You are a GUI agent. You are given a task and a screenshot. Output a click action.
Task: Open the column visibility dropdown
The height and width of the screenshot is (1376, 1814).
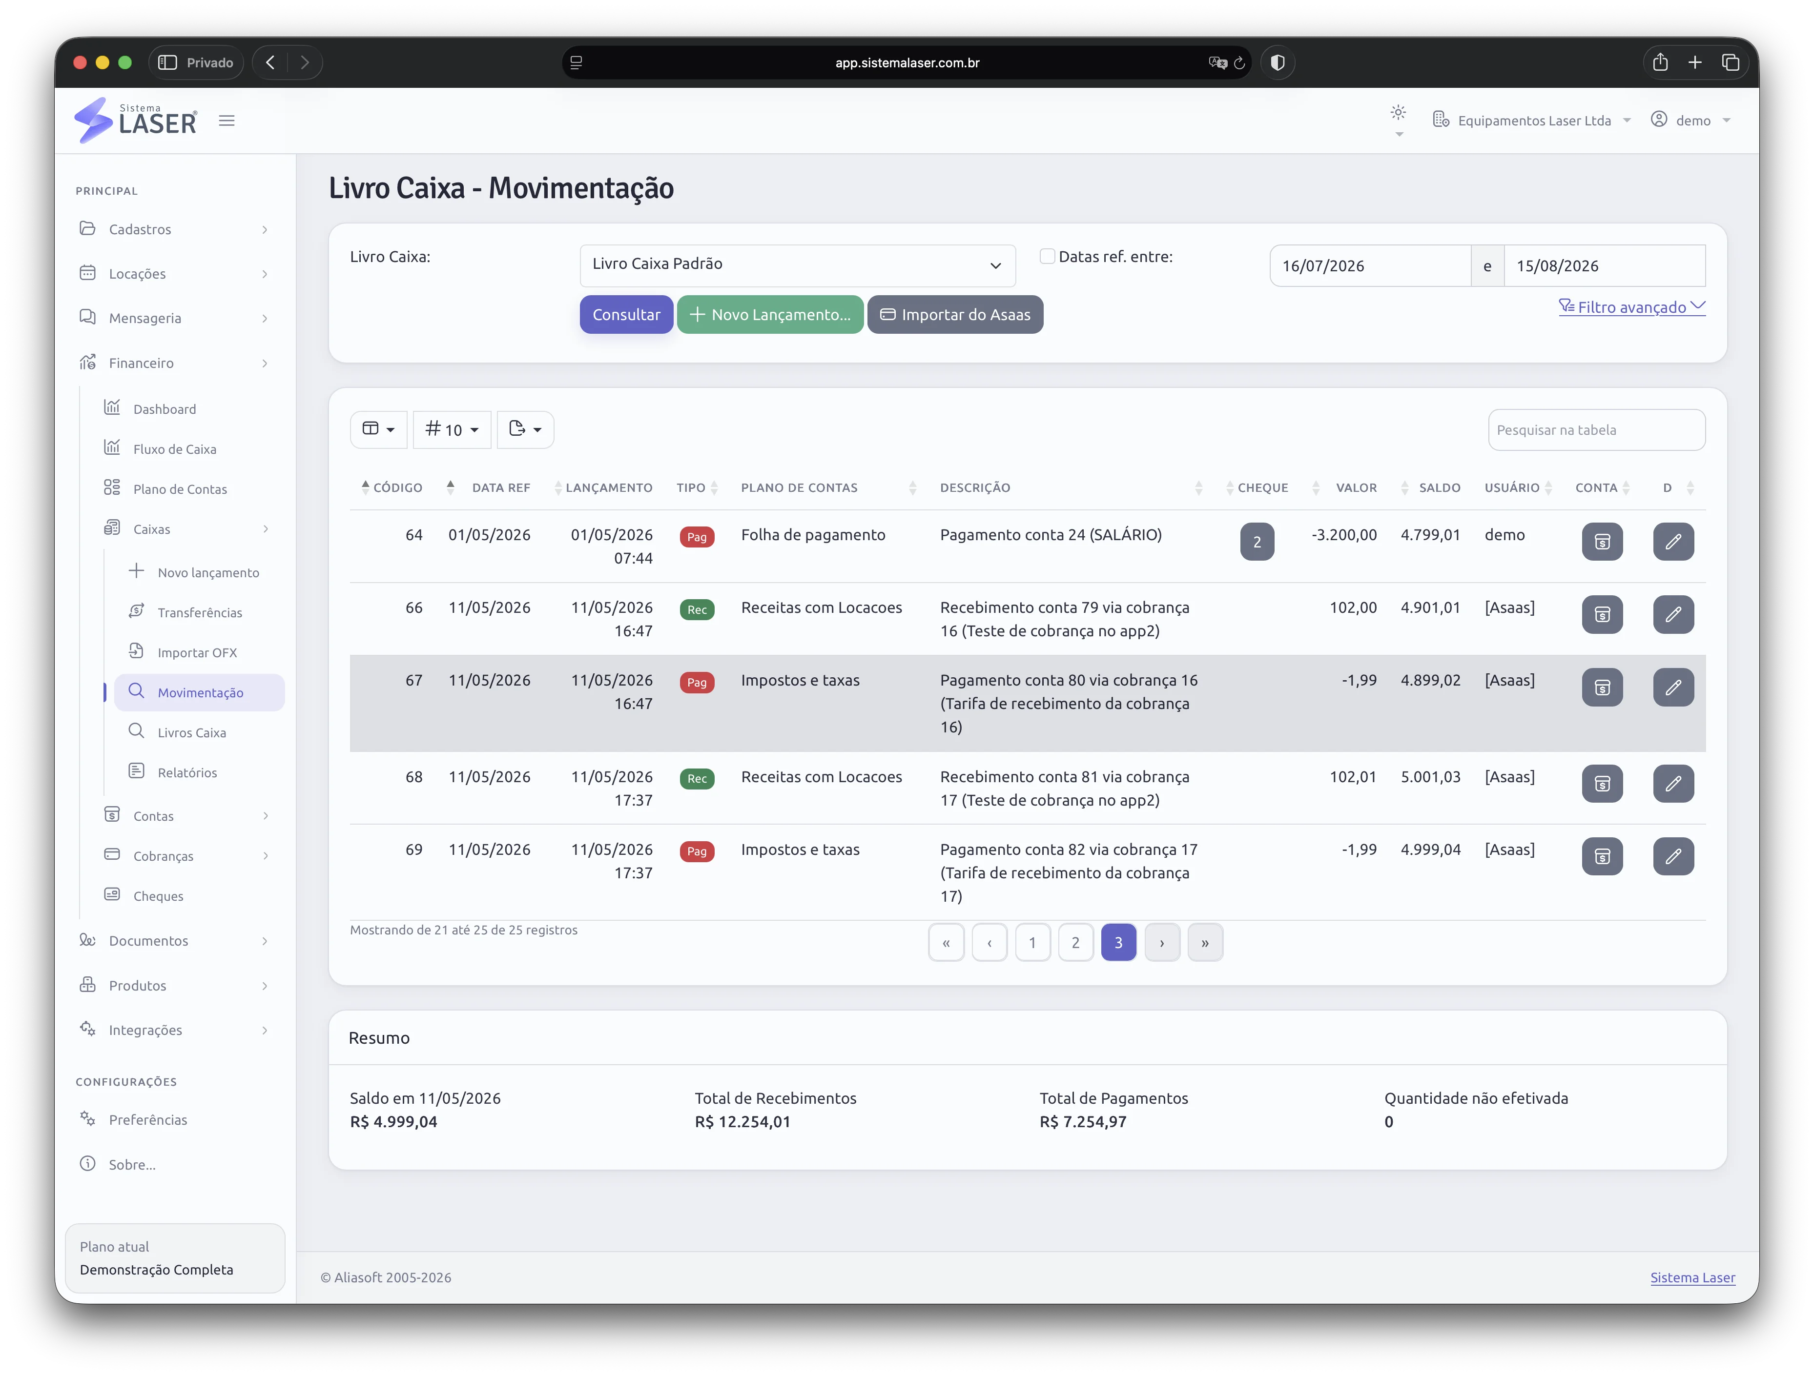(378, 429)
